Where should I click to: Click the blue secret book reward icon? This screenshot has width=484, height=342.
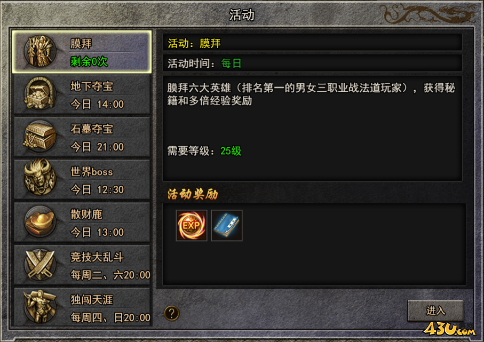tap(227, 225)
